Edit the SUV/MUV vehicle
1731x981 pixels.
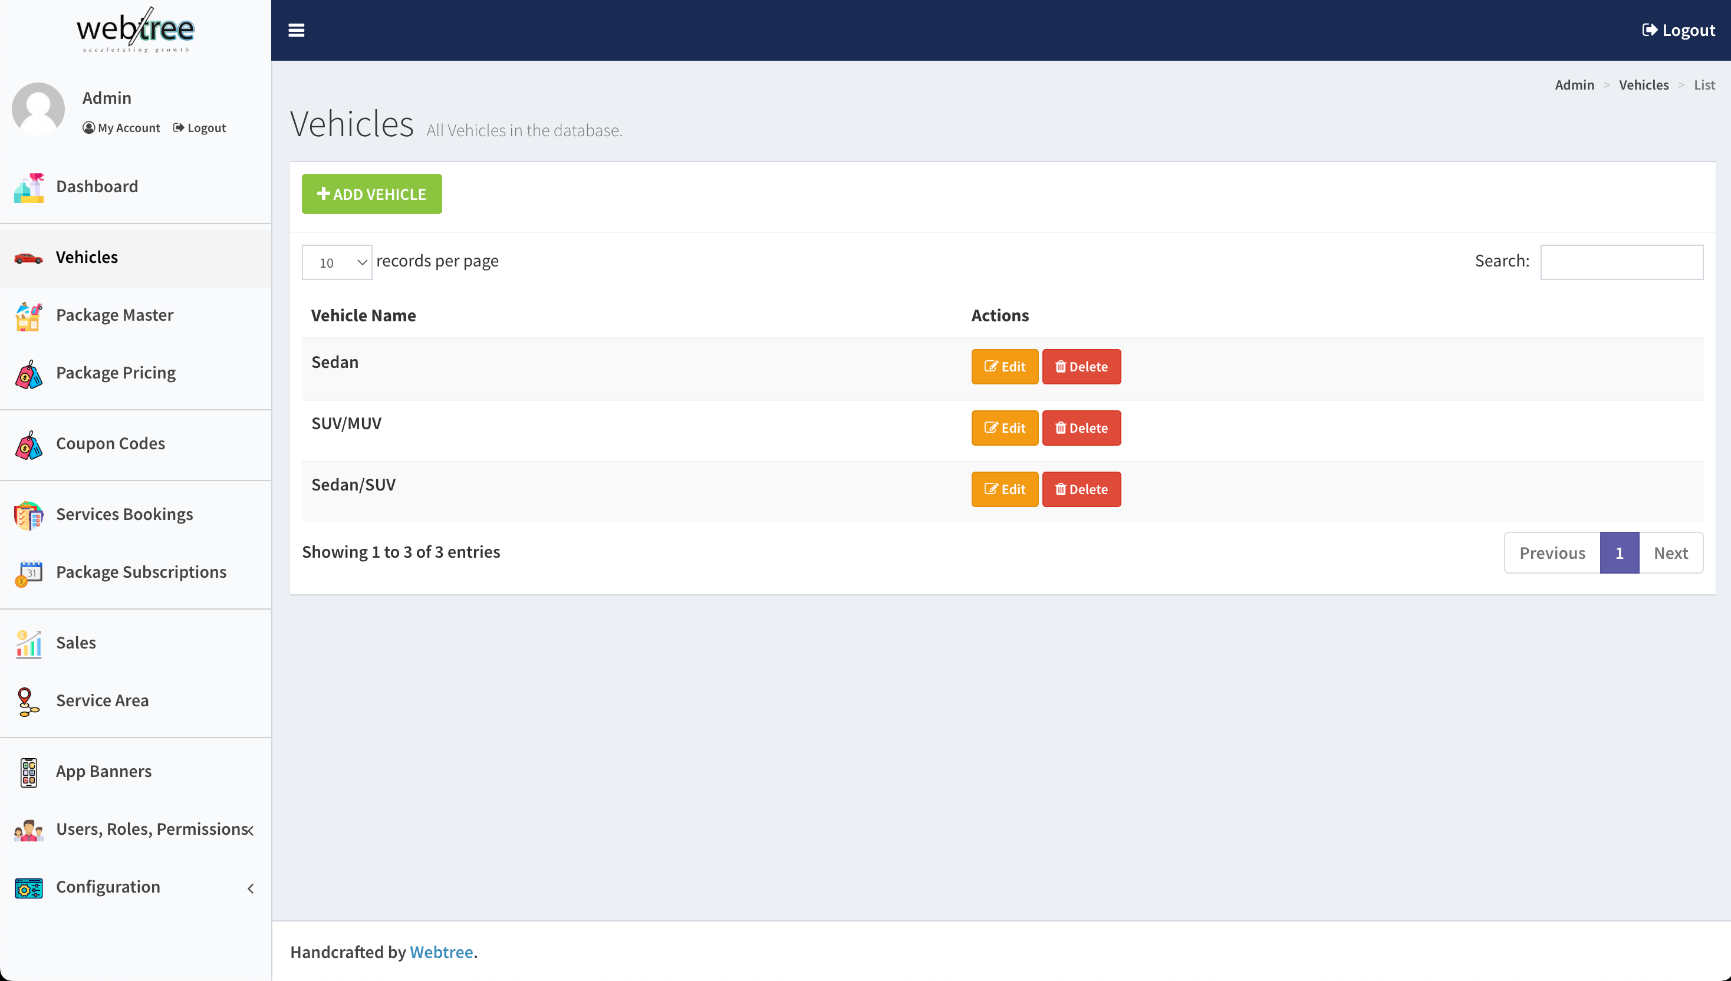tap(1004, 428)
